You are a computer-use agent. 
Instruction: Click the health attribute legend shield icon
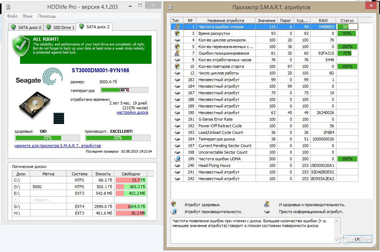tap(174, 204)
